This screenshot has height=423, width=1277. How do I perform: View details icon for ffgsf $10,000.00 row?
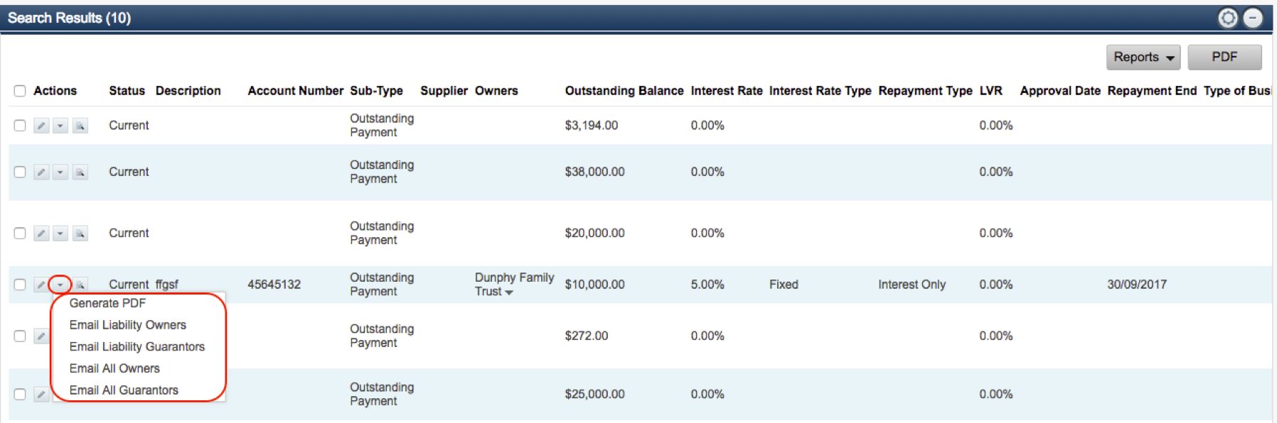tap(81, 285)
